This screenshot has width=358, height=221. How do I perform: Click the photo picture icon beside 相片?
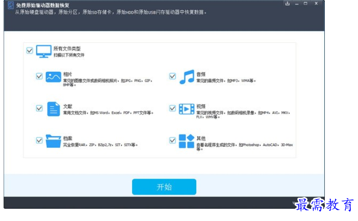(x=53, y=77)
